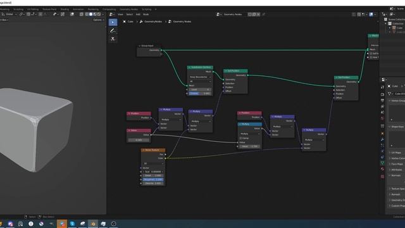Open the View Layer properties tab
The width and height of the screenshot is (405, 228).
tap(382, 106)
